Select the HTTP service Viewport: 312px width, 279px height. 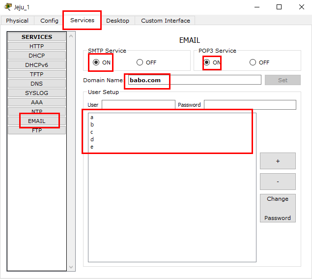coord(37,46)
